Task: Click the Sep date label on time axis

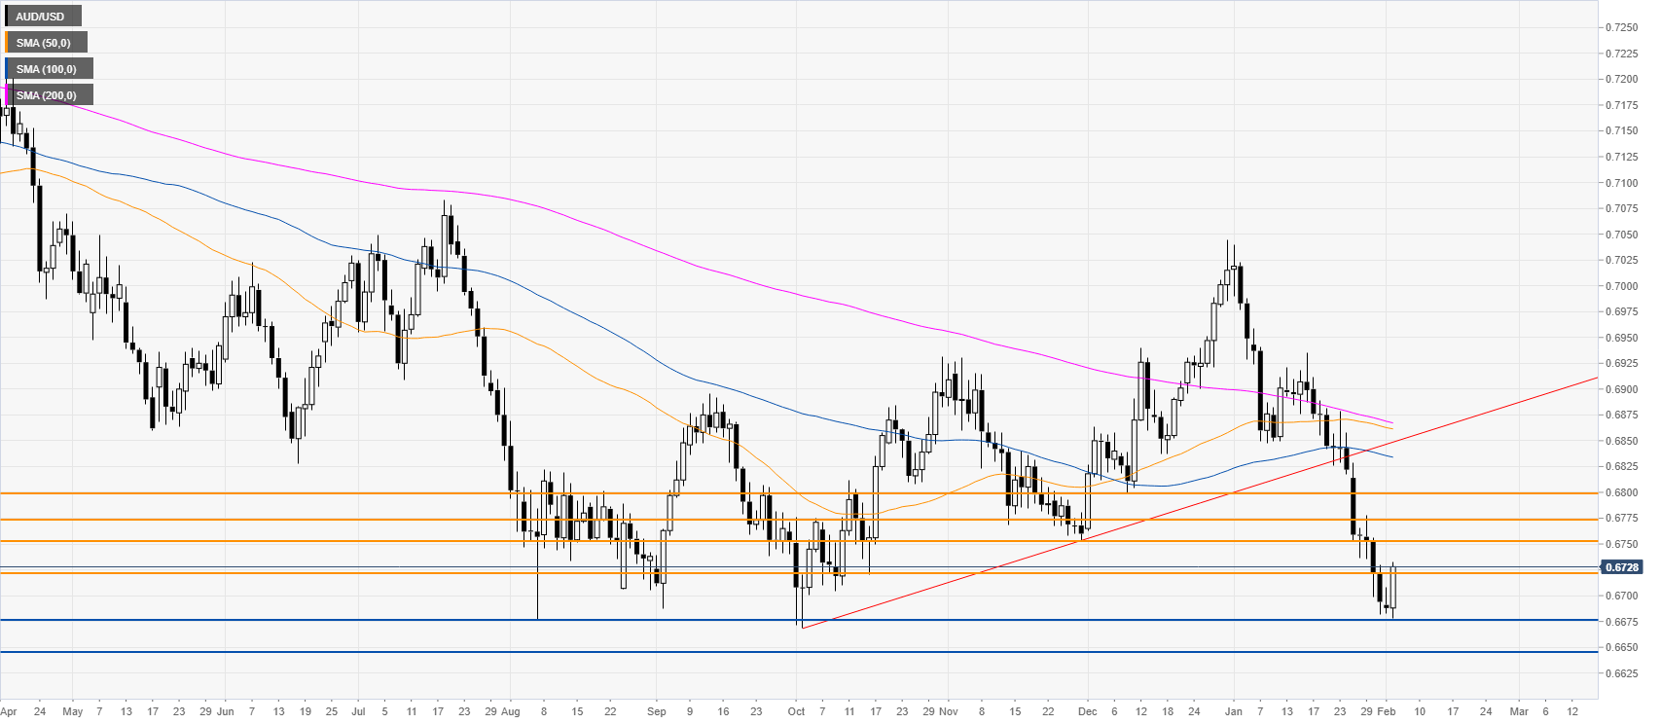Action: (x=657, y=711)
